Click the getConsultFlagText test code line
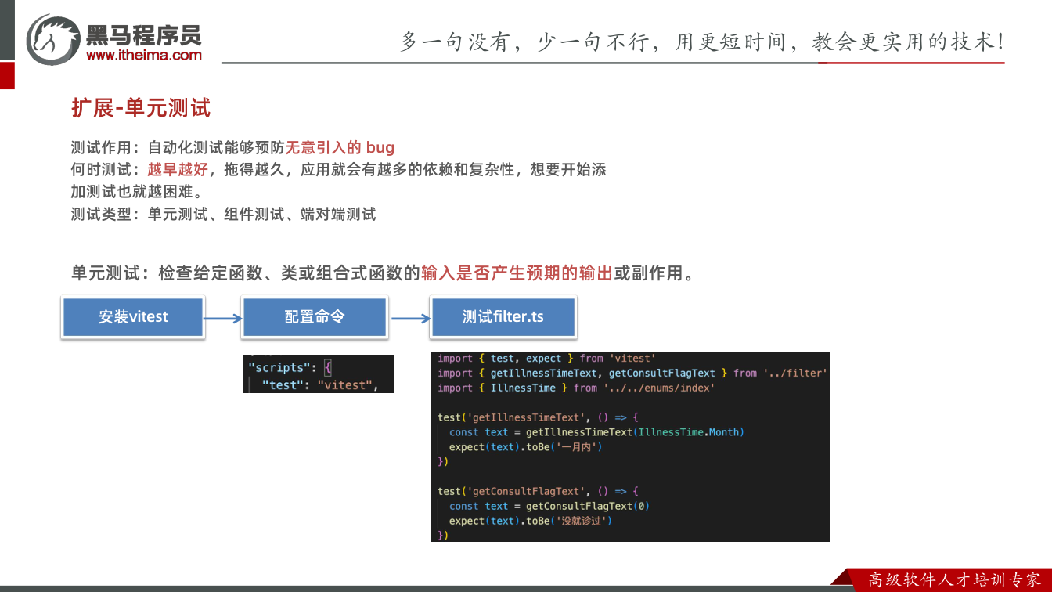This screenshot has height=592, width=1052. click(539, 491)
